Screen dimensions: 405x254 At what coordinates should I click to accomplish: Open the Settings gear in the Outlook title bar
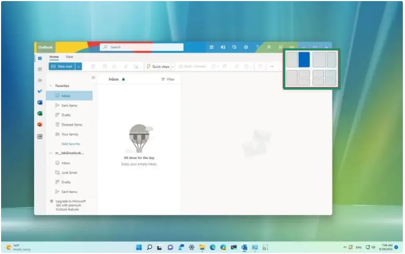coord(246,47)
